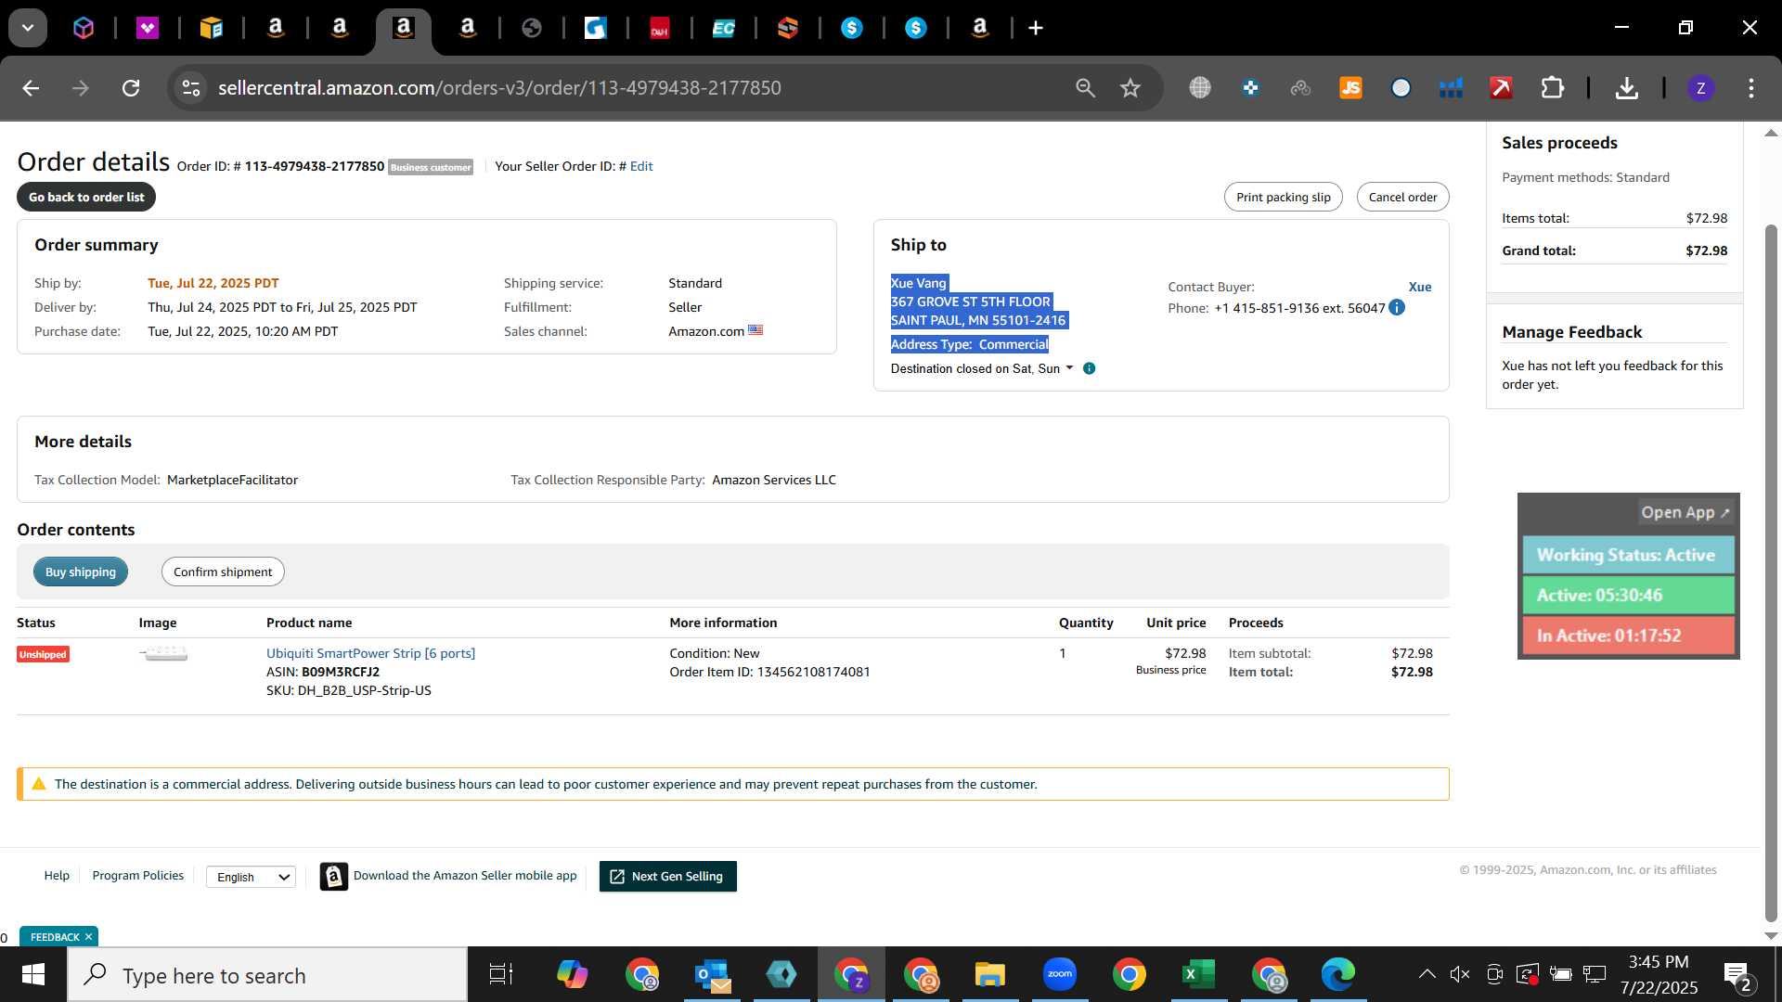
Task: Open Program Policies footer link
Action: pos(138,875)
